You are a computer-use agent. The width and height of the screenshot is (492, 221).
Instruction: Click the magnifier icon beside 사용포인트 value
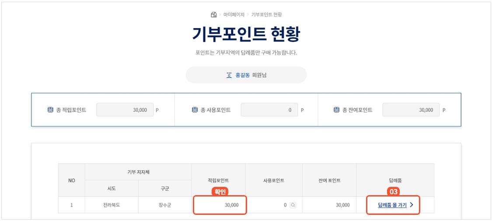point(293,205)
